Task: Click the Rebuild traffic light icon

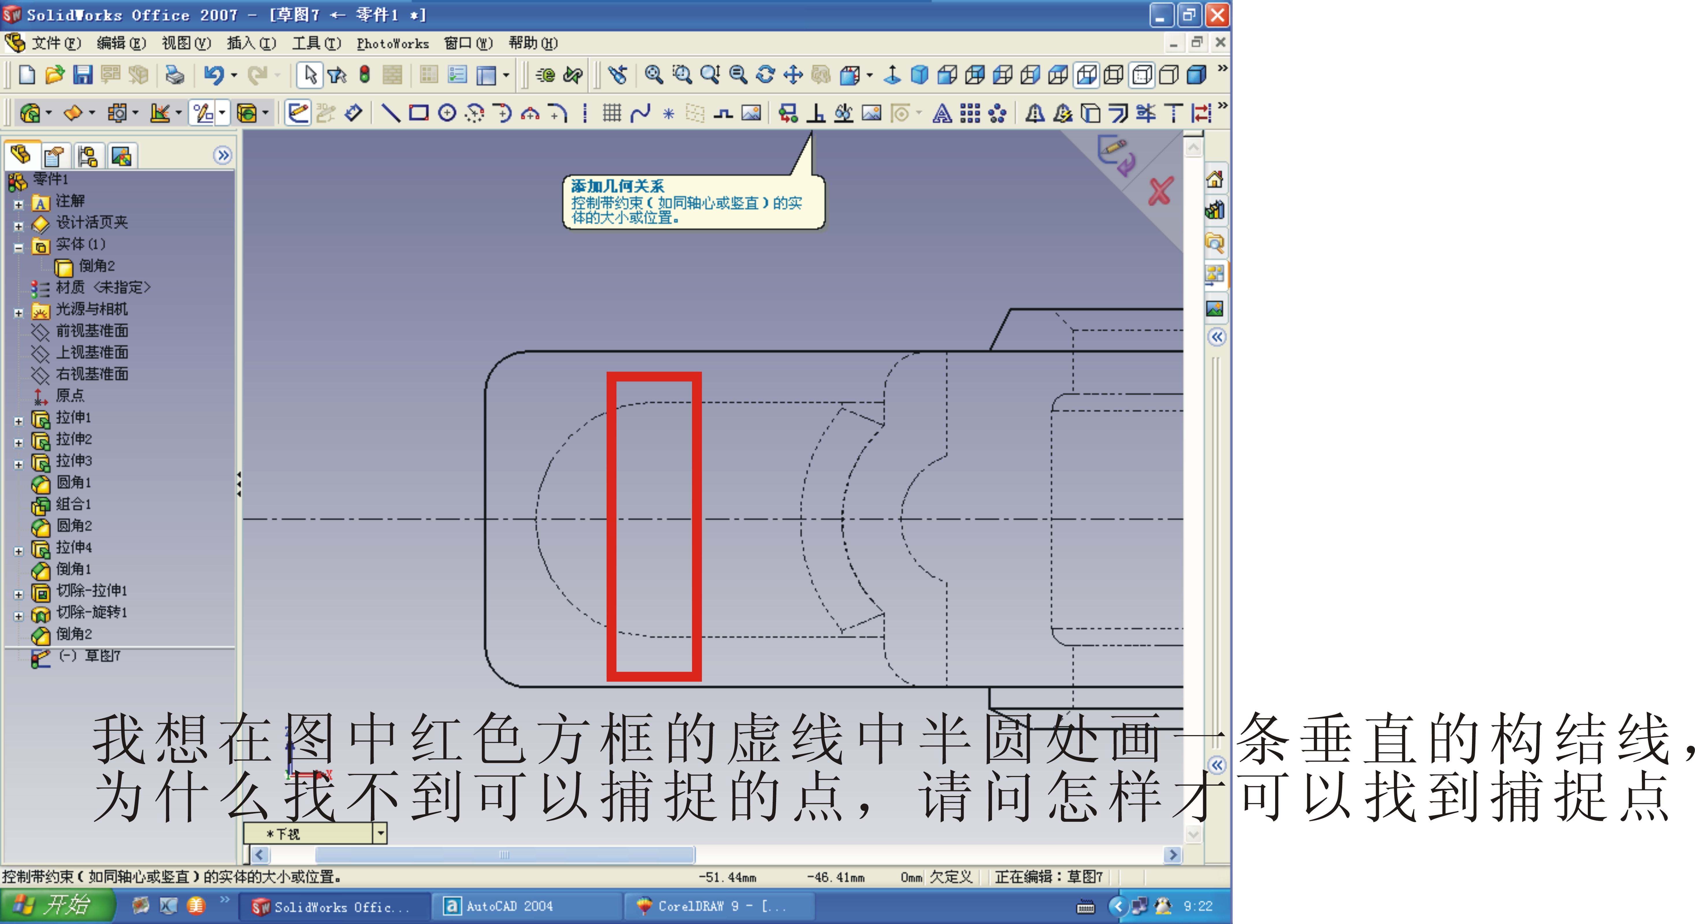Action: (x=365, y=74)
